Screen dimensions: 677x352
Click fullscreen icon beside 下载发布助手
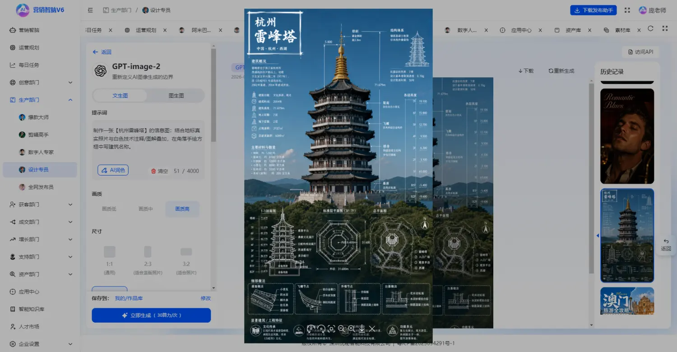[627, 10]
